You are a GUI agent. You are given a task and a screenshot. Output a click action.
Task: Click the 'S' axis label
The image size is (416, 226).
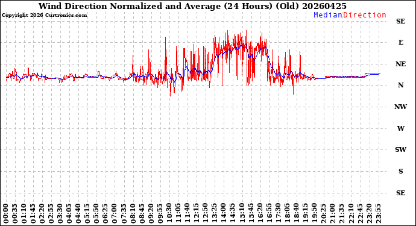pos(400,171)
